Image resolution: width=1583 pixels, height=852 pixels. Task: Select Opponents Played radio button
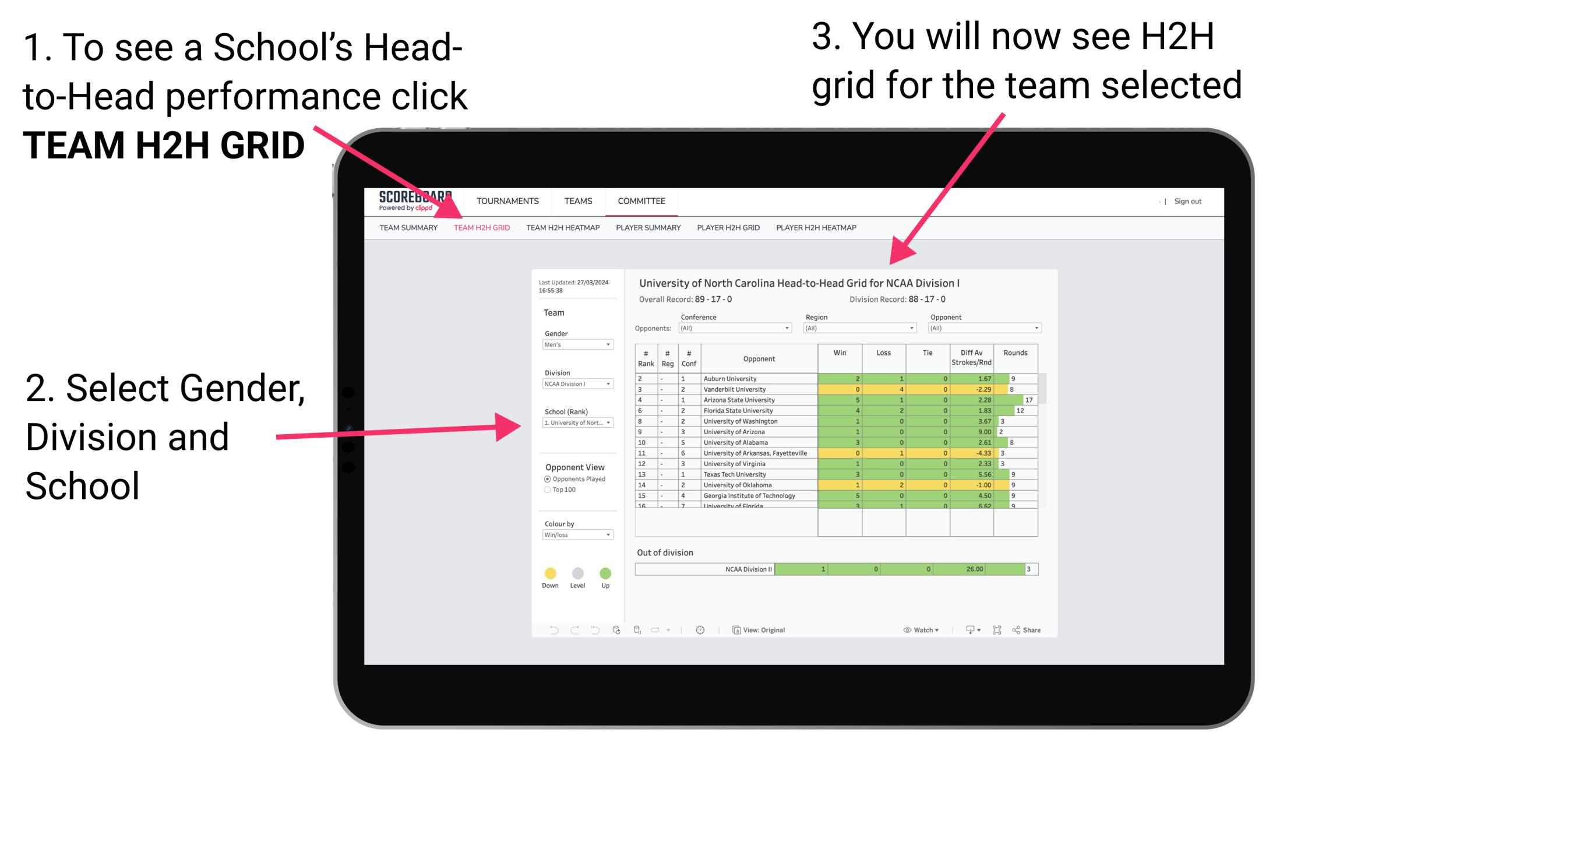542,478
